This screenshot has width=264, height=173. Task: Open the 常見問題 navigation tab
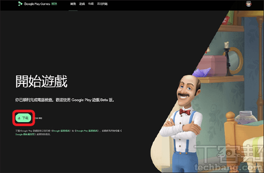[x=103, y=4]
